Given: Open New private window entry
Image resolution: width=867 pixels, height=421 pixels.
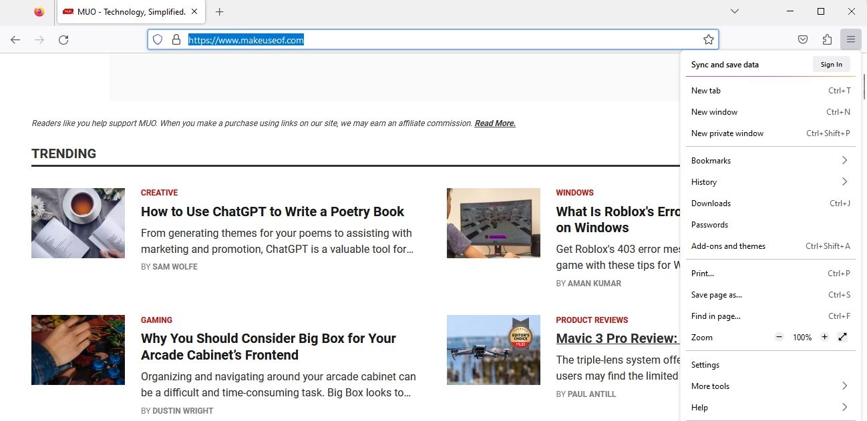Looking at the screenshot, I should pyautogui.click(x=727, y=133).
